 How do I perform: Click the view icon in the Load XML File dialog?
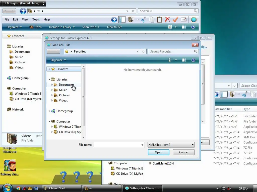click(170, 60)
